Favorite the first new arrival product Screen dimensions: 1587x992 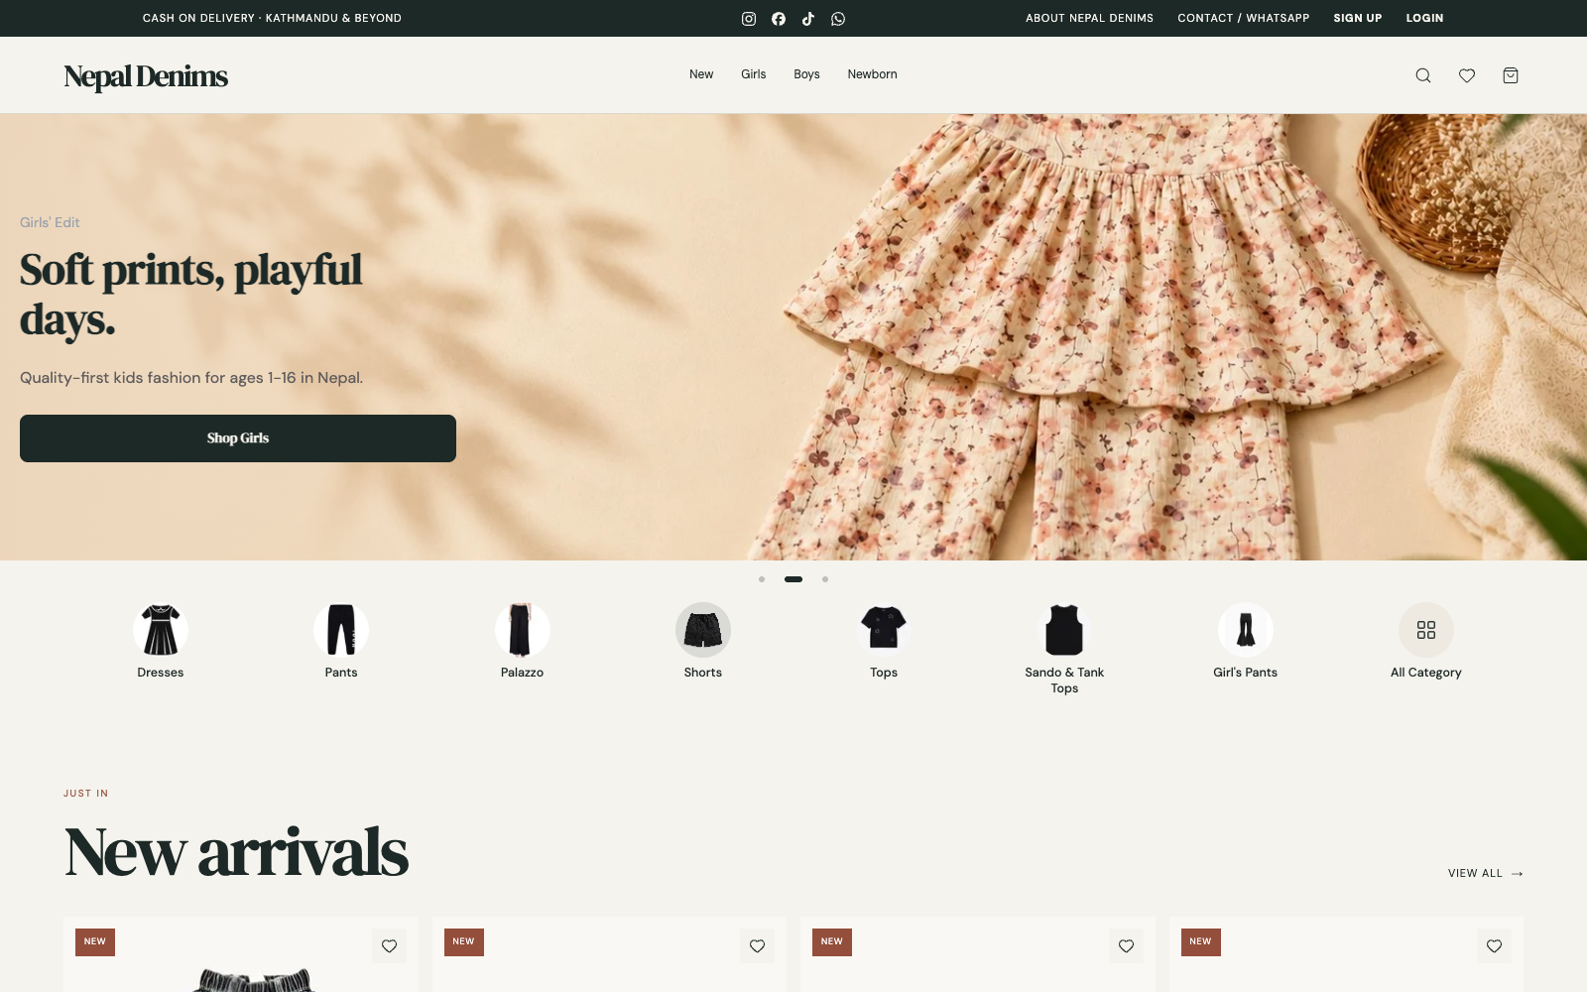389,946
